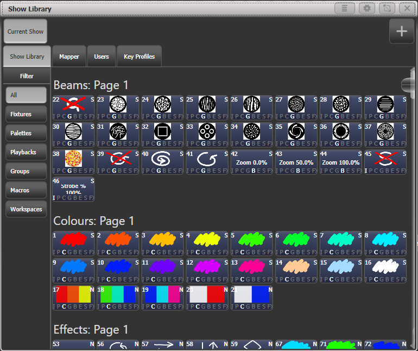
Task: Select the orange dotted gobo palette 38
Action: tap(74, 161)
